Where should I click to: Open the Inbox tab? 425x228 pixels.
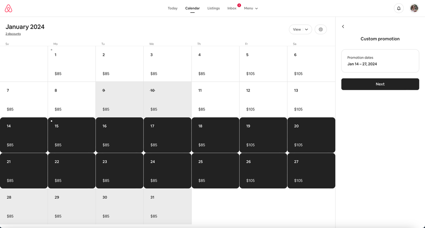coord(232,8)
